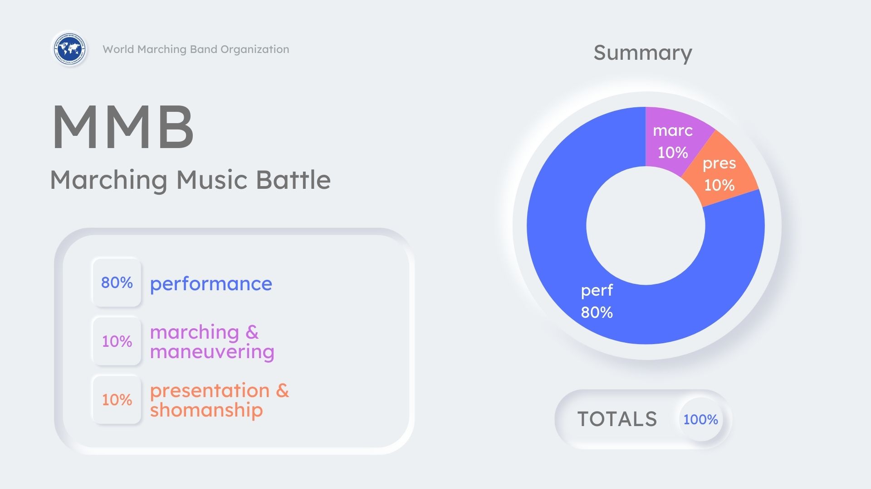Toggle the round 100% knob in TOTALS
Image resolution: width=871 pixels, height=489 pixels.
pos(700,420)
